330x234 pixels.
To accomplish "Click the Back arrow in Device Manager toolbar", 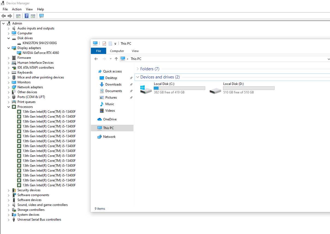I will coord(4,16).
